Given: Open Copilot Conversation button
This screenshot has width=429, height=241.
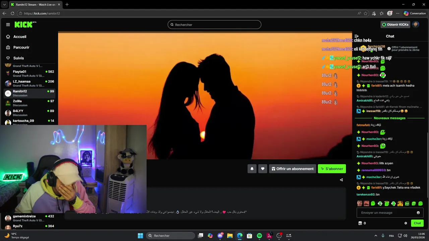Looking at the screenshot, I should pyautogui.click(x=415, y=13).
